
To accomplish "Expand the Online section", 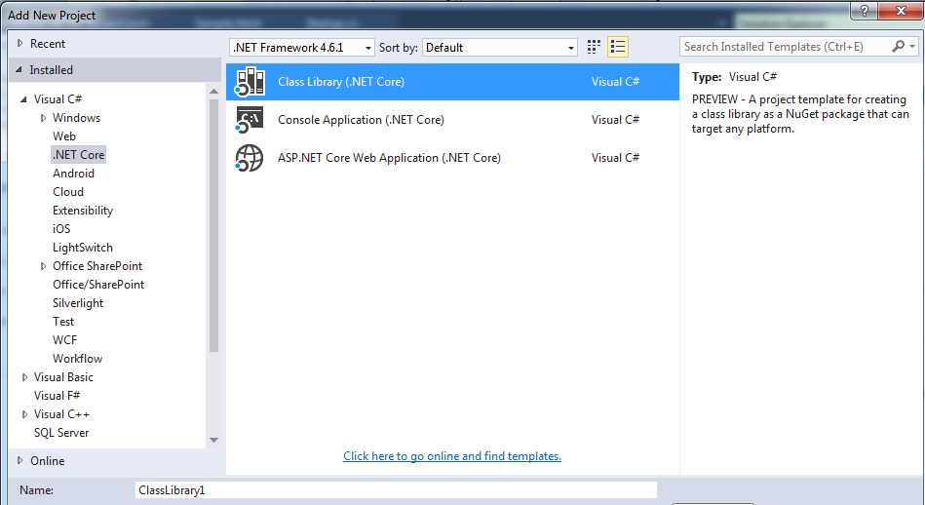I will pos(20,460).
